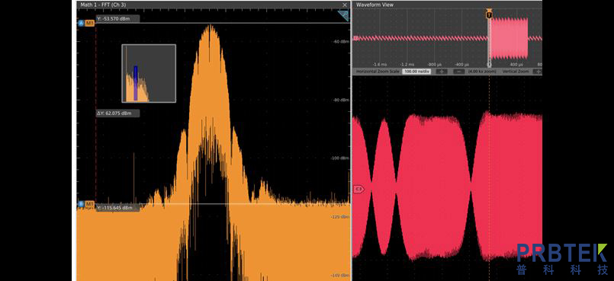Select the trigger T marker in Waveform View

click(489, 15)
